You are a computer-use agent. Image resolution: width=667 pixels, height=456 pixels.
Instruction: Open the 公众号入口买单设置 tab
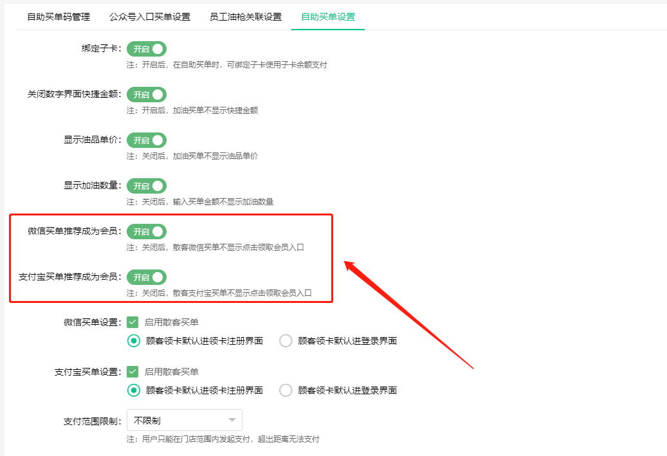tap(150, 17)
